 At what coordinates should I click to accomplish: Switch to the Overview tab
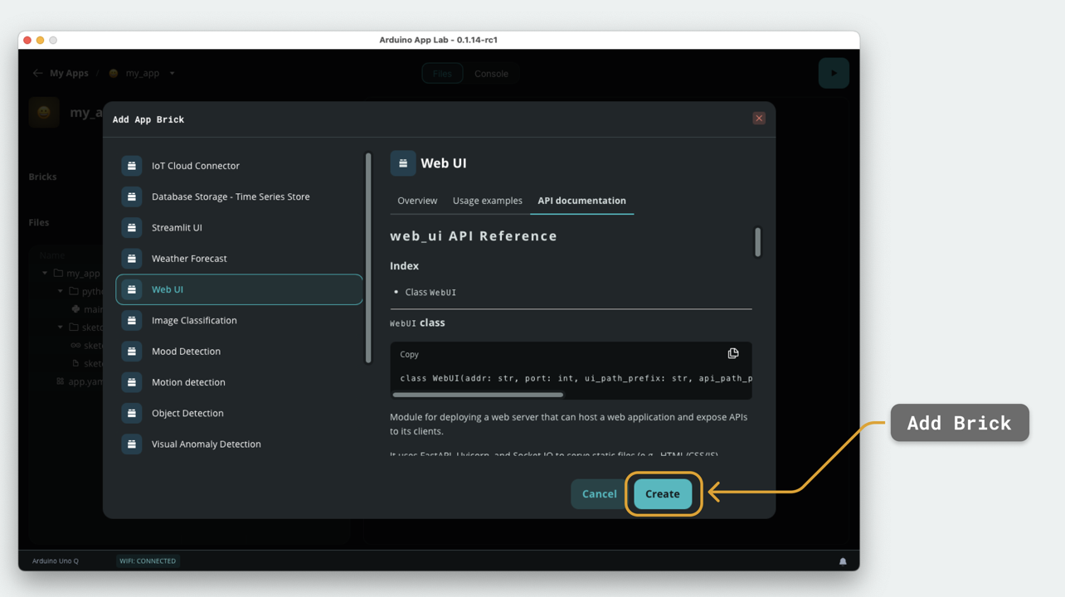(417, 201)
